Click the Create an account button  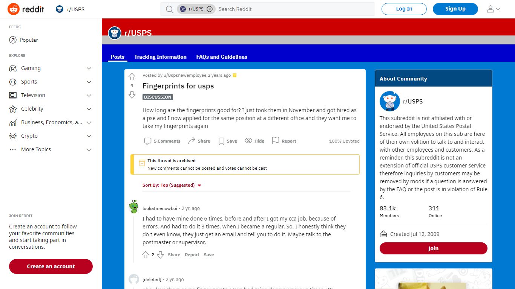(51, 266)
